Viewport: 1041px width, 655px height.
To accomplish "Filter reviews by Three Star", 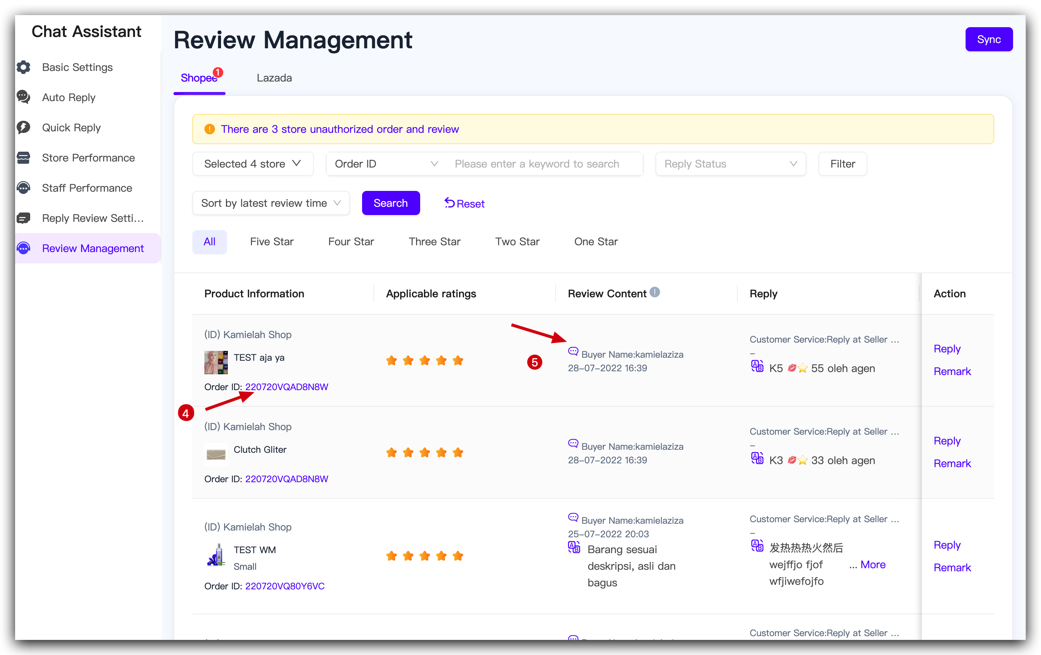I will pyautogui.click(x=435, y=242).
